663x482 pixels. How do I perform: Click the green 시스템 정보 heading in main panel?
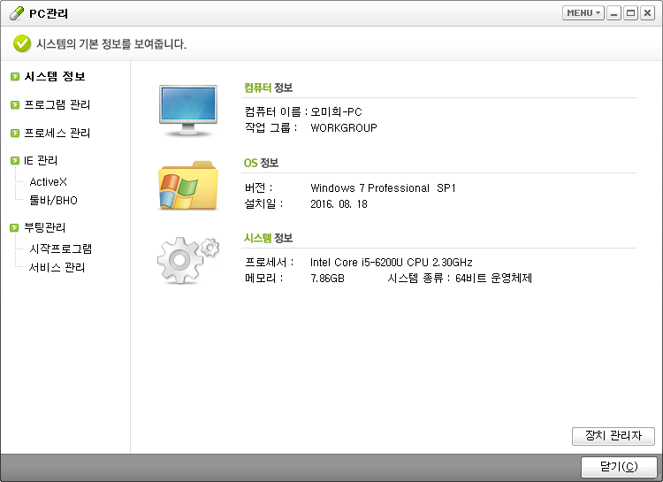[269, 238]
